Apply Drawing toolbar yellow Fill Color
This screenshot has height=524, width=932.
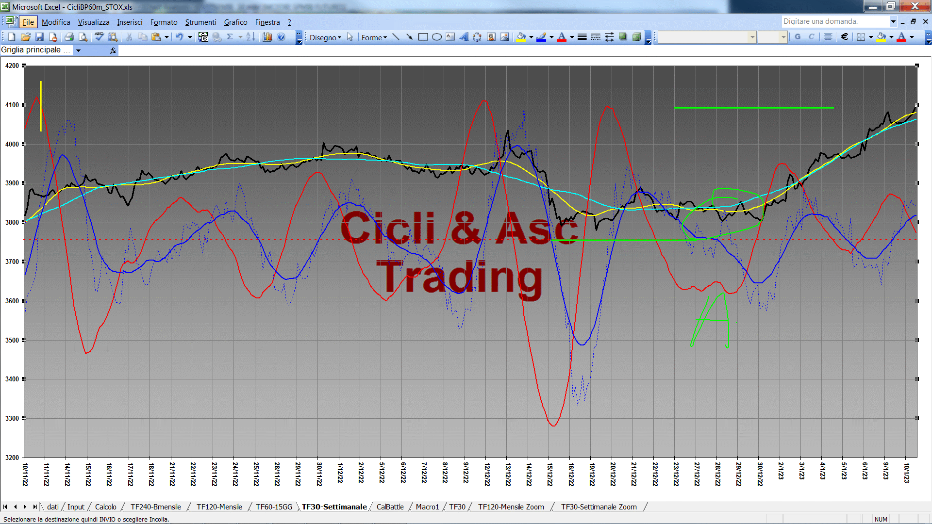pyautogui.click(x=521, y=37)
